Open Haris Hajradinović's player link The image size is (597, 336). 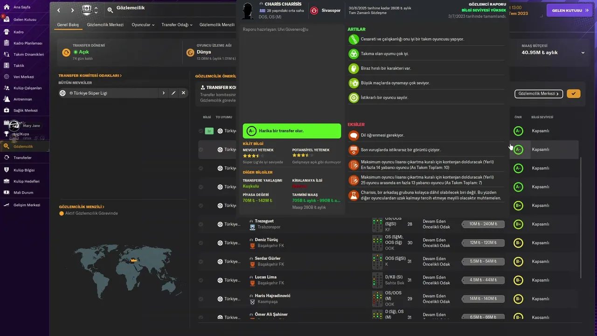tap(272, 296)
